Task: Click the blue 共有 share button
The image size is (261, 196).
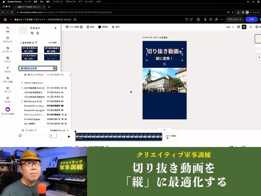Action: (251, 19)
